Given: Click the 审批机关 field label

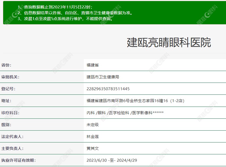Looking at the screenshot, I should [x=10, y=77].
